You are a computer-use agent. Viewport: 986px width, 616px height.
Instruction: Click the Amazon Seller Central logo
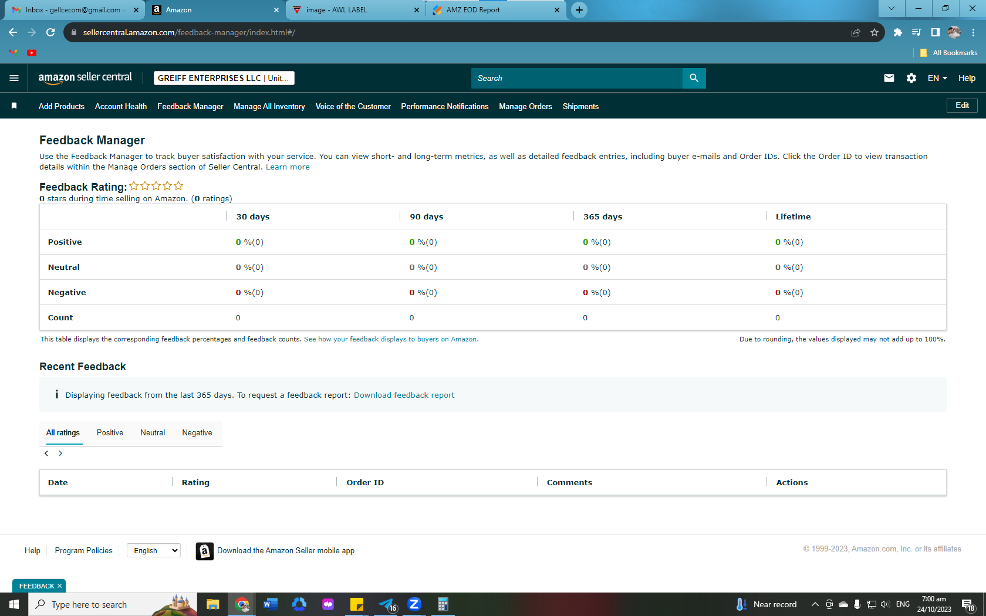pos(85,78)
